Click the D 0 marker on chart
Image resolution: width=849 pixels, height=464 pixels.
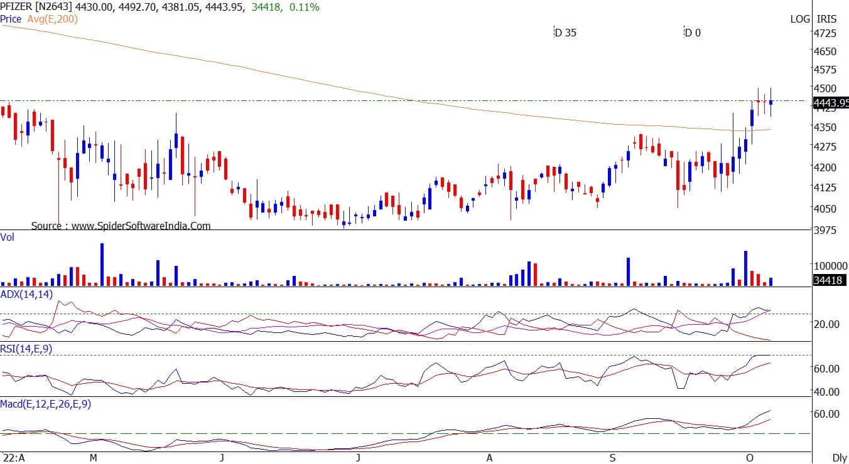point(692,33)
